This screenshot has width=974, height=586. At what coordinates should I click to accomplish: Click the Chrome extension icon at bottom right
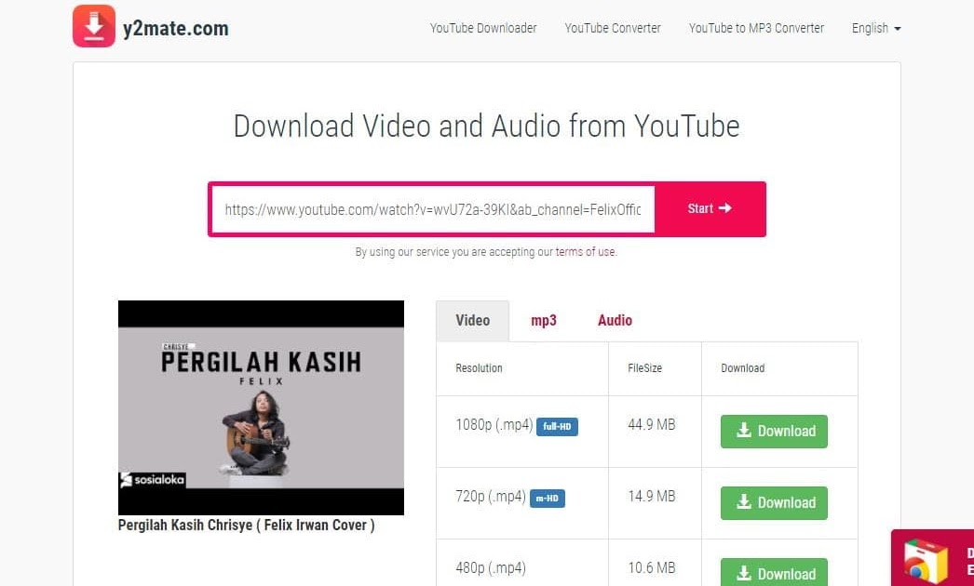[x=926, y=562]
